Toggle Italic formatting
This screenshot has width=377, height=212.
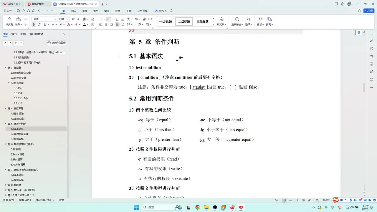pyautogui.click(x=39, y=25)
